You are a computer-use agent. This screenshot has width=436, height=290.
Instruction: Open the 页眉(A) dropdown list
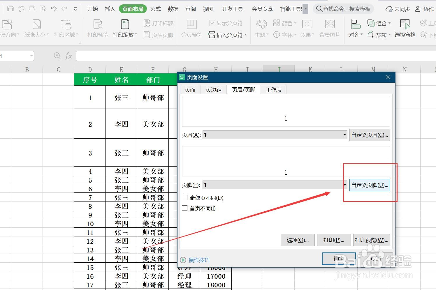click(x=344, y=135)
